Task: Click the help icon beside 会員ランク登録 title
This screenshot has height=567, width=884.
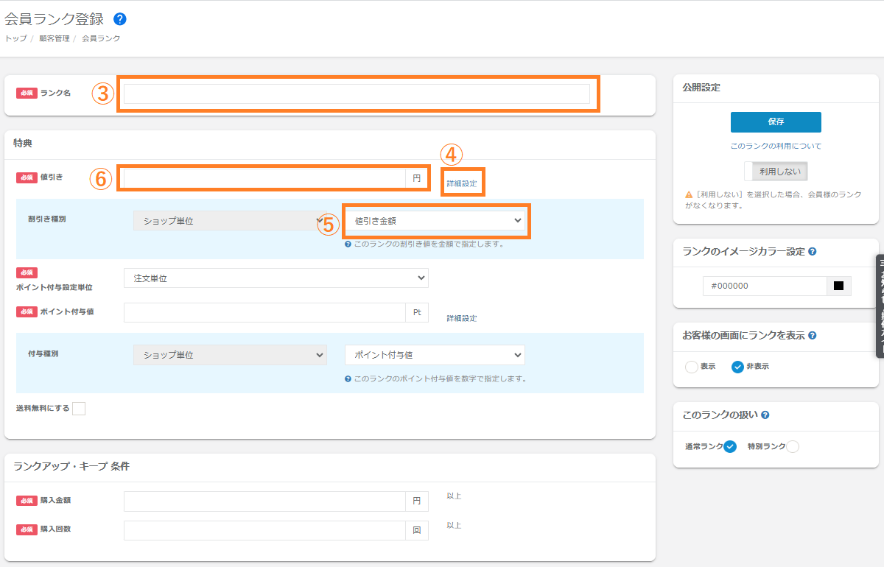Action: tap(120, 19)
